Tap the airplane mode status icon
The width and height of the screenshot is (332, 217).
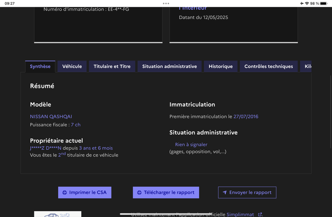coord(302,3)
